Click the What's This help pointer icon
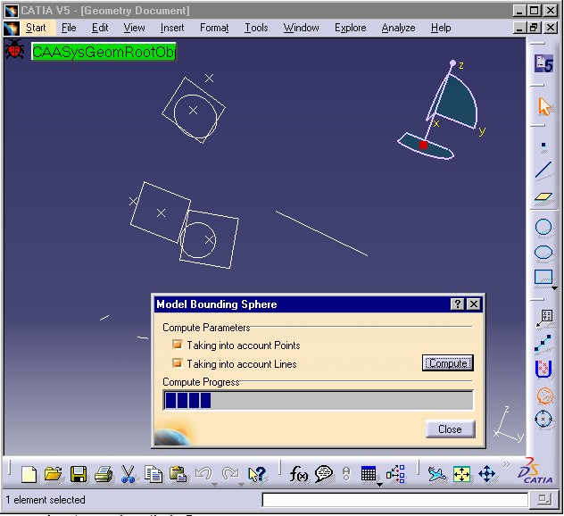The width and height of the screenshot is (564, 516). coord(257,474)
